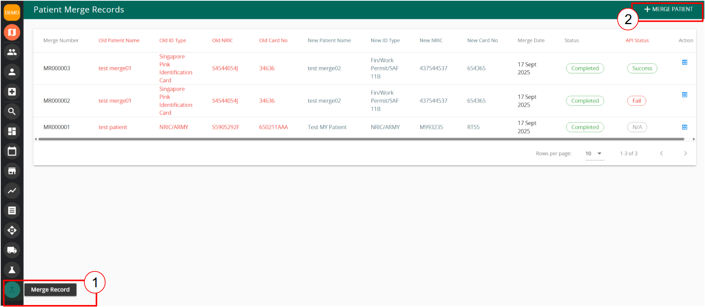Open the dashboard tiles sidebar icon
The height and width of the screenshot is (307, 705).
pos(12,131)
